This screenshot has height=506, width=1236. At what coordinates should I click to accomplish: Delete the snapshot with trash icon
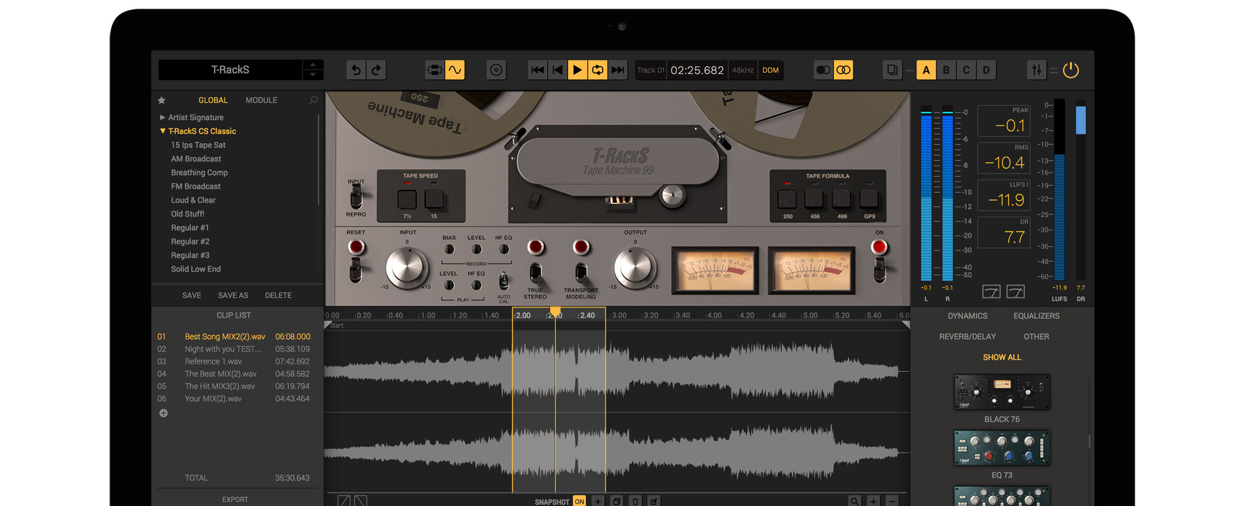(635, 502)
